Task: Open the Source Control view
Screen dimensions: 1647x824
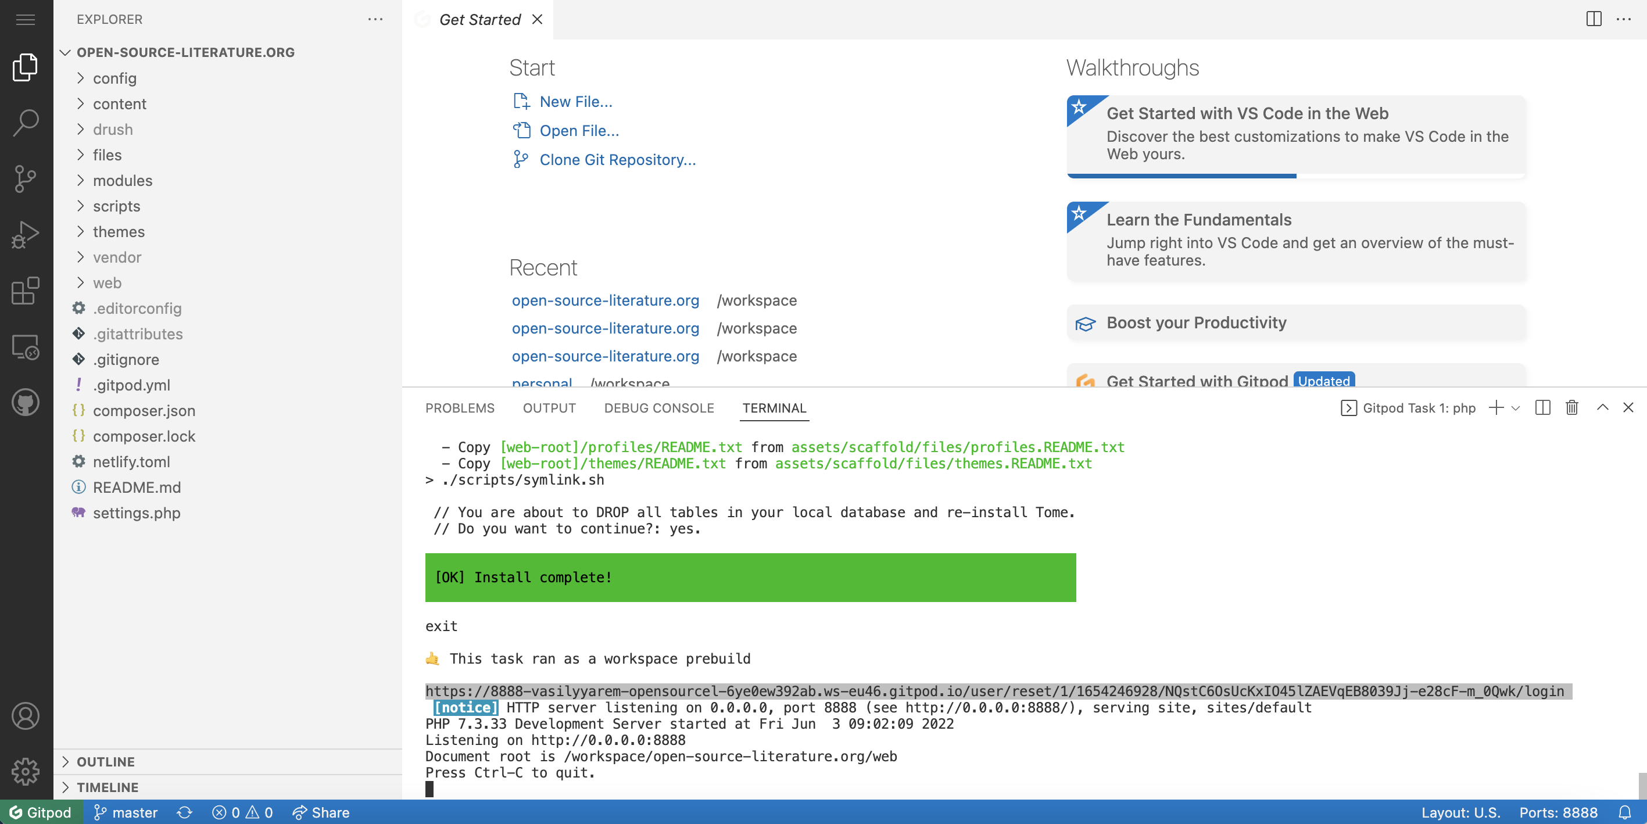Action: (26, 178)
